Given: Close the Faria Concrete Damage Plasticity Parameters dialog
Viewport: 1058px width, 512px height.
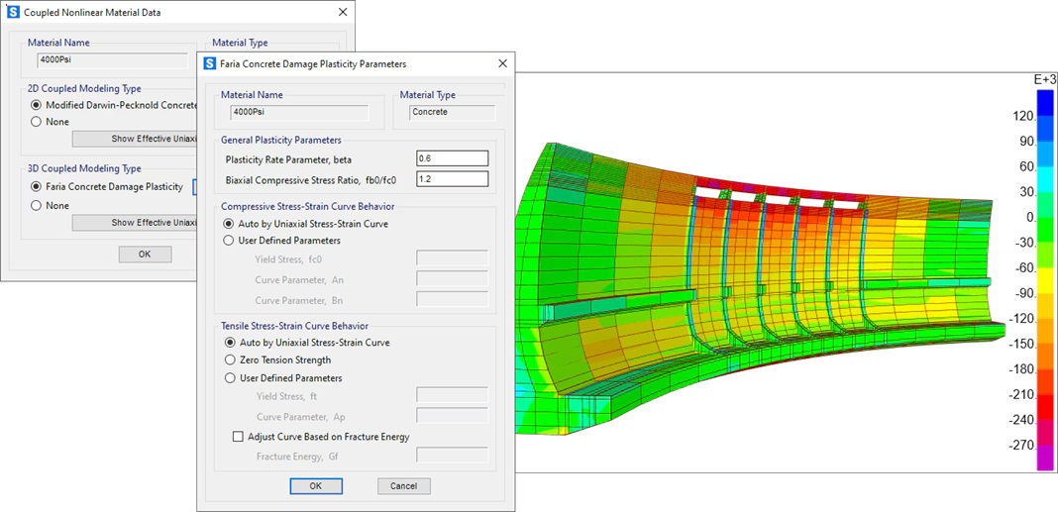Looking at the screenshot, I should (502, 63).
